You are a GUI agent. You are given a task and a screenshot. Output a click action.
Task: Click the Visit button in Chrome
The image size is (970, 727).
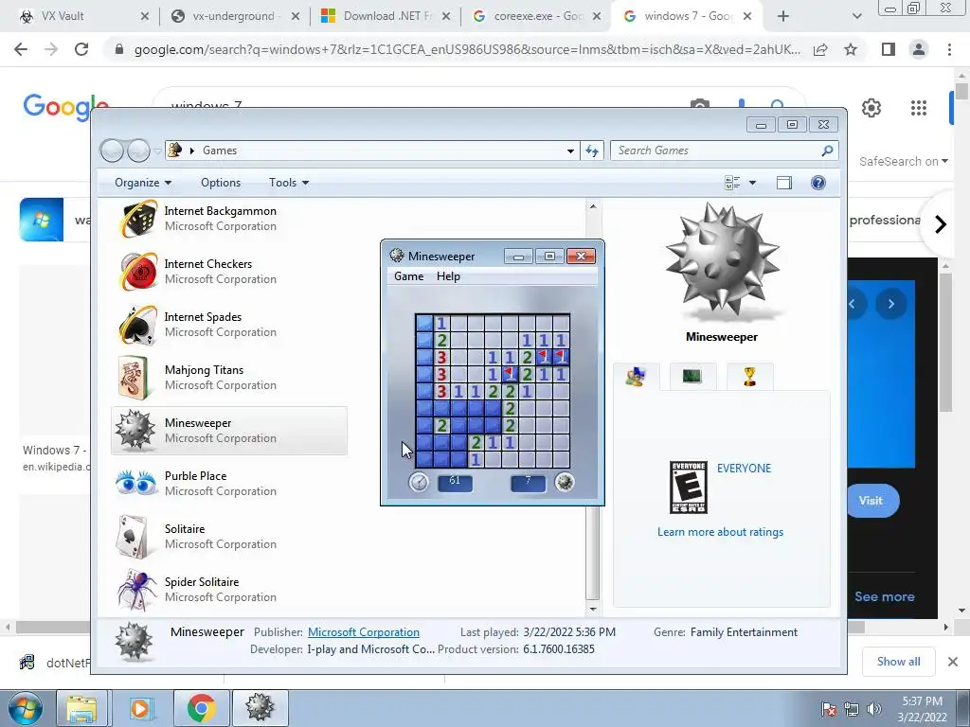coord(872,501)
